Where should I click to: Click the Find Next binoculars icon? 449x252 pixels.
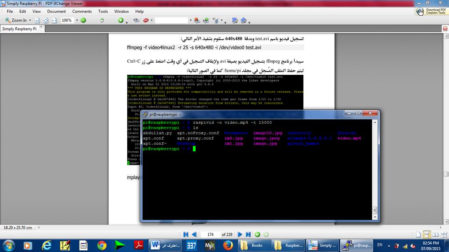[206, 20]
